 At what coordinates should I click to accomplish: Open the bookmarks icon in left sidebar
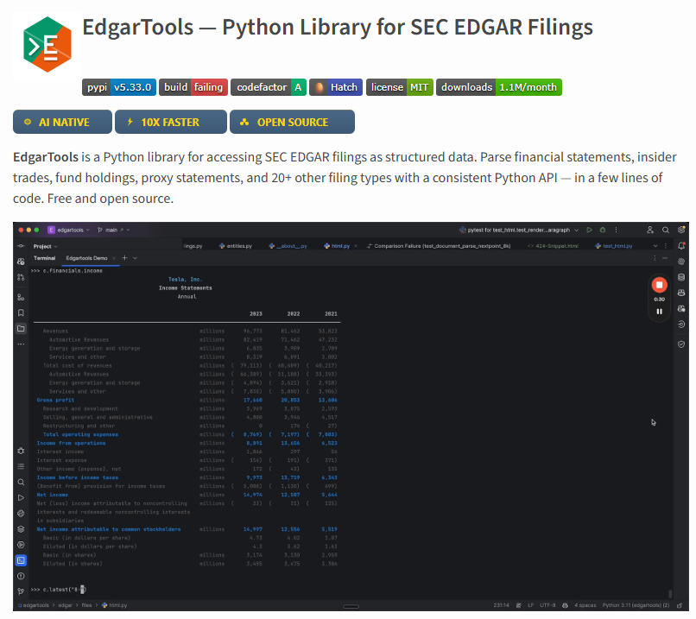click(x=21, y=313)
